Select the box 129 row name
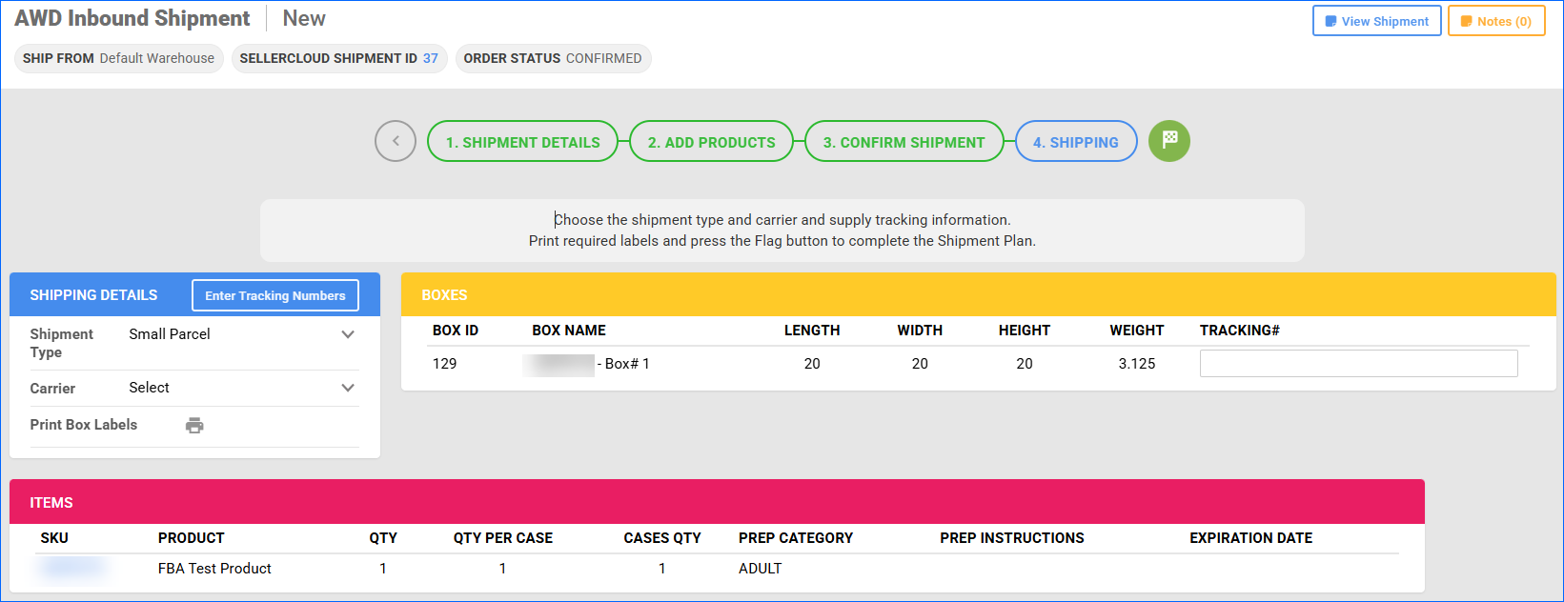Image resolution: width=1564 pixels, height=602 pixels. click(586, 364)
